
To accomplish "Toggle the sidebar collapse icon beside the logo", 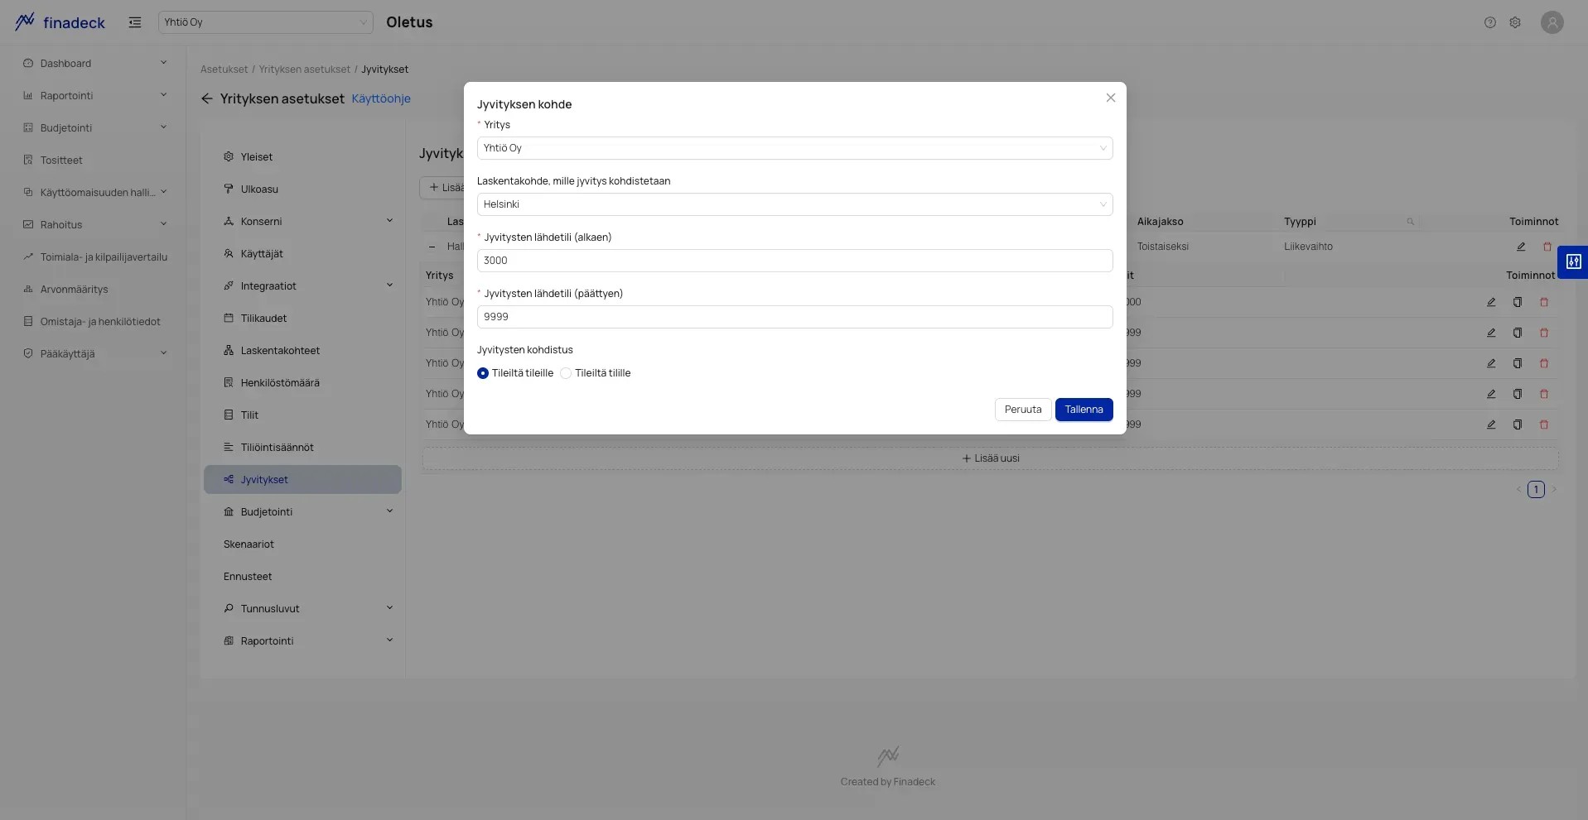I will pyautogui.click(x=135, y=22).
